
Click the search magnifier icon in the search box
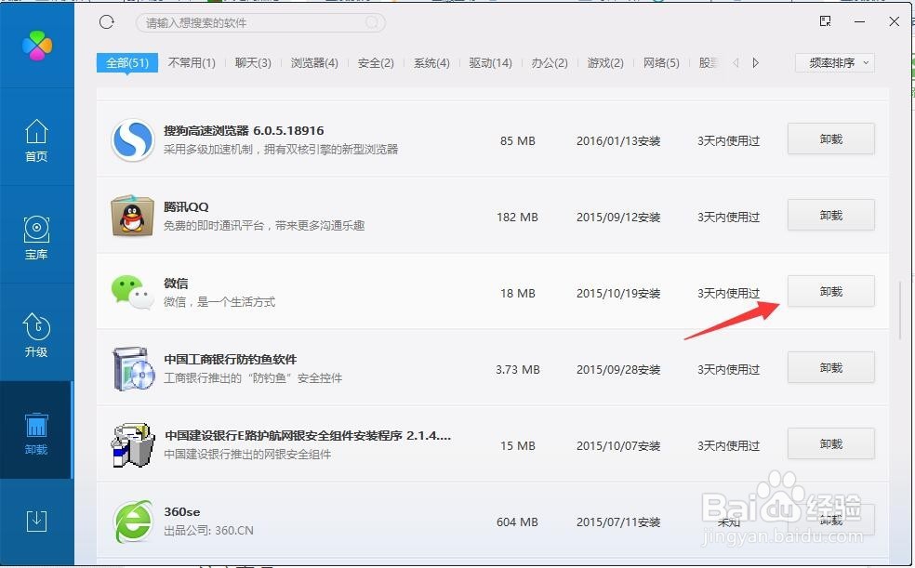click(371, 22)
